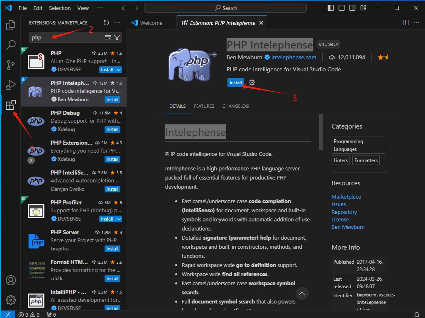Screen dimensions: 425x318
Task: Install the PHP extension by DEVSENSE
Action: [x=107, y=70]
